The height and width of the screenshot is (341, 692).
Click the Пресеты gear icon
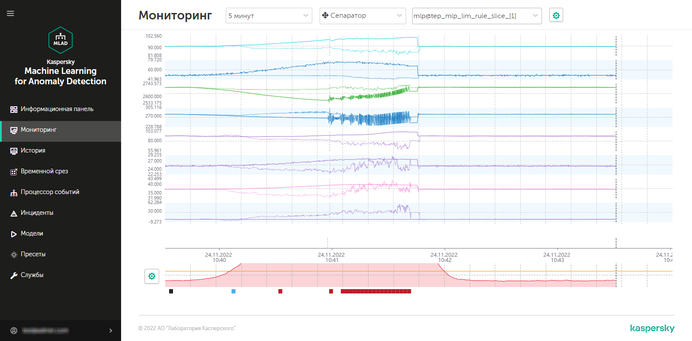(14, 255)
